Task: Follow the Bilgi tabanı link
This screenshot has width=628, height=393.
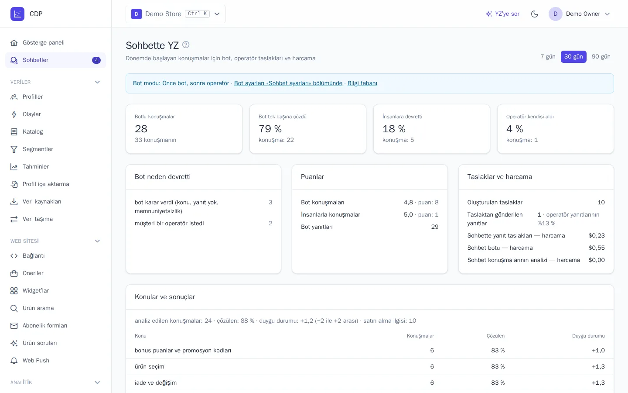Action: 362,83
